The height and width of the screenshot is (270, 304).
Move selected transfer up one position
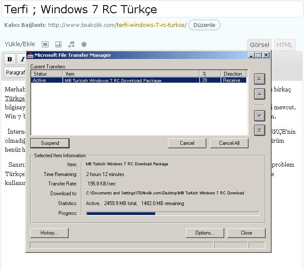[259, 94]
